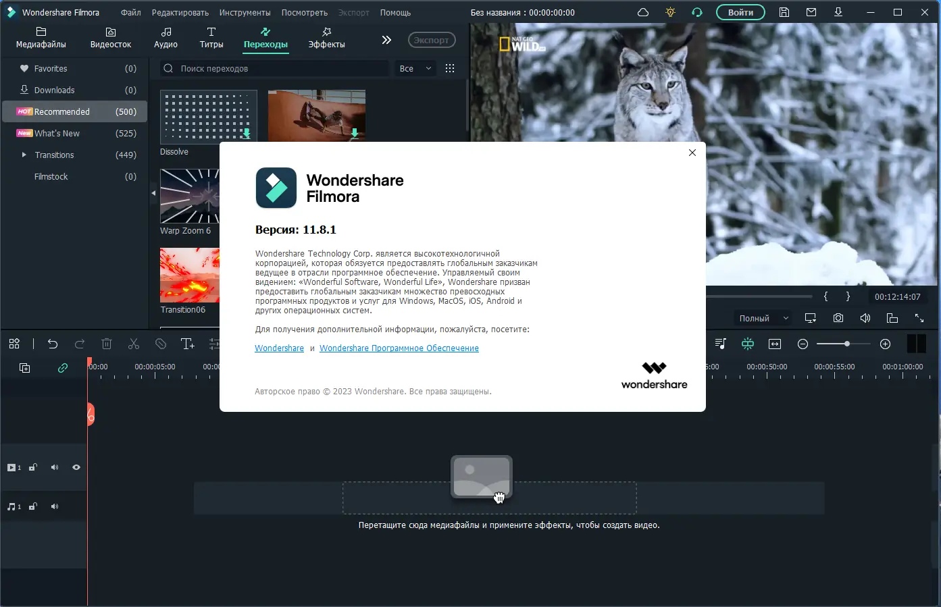Undo the last action in timeline toolbar
Viewport: 941px width, 607px height.
pos(53,344)
